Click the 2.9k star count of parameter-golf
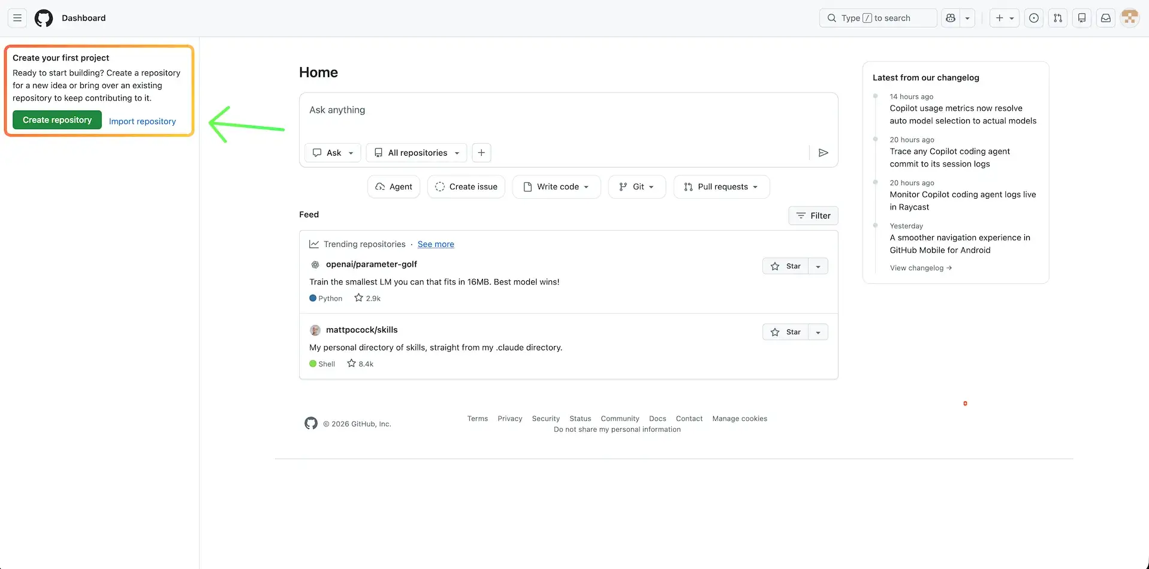 click(x=367, y=298)
